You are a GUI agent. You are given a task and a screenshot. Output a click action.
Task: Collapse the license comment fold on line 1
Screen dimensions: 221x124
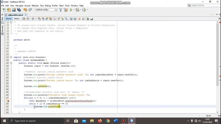pos(11,22)
